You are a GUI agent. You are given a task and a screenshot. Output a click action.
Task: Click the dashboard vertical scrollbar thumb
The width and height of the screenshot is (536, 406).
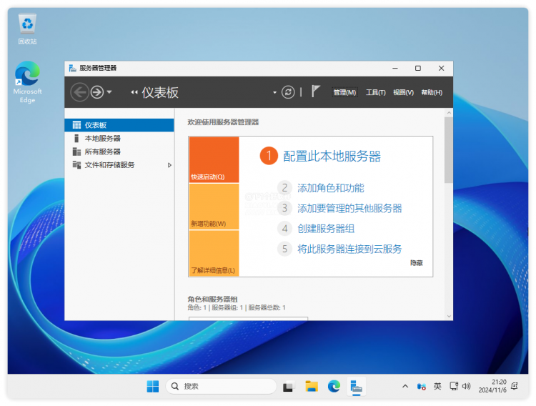point(449,150)
